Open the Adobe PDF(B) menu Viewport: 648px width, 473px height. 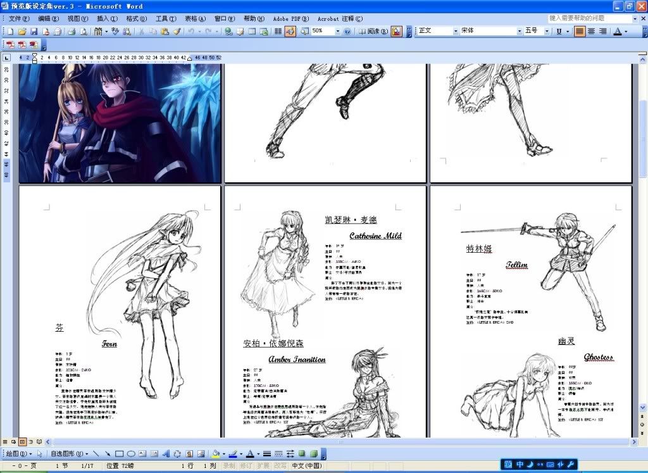coord(291,18)
